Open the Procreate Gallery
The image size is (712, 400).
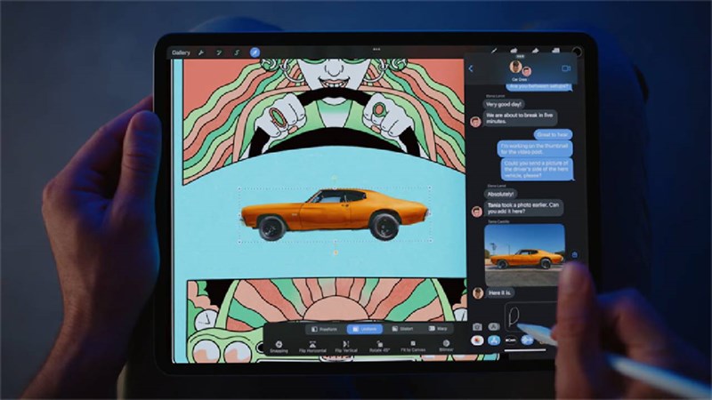pyautogui.click(x=181, y=52)
